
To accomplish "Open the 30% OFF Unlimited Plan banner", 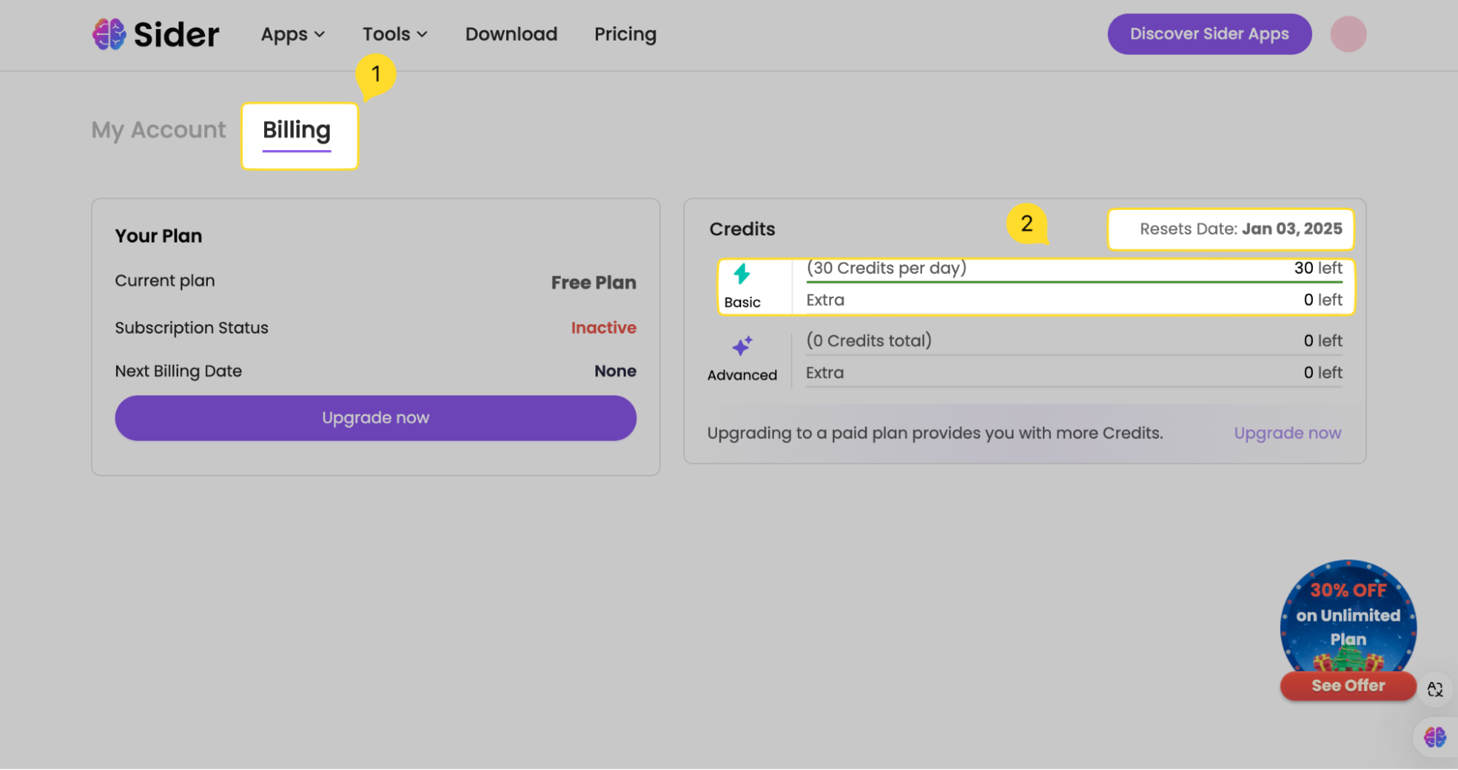I will [x=1348, y=616].
